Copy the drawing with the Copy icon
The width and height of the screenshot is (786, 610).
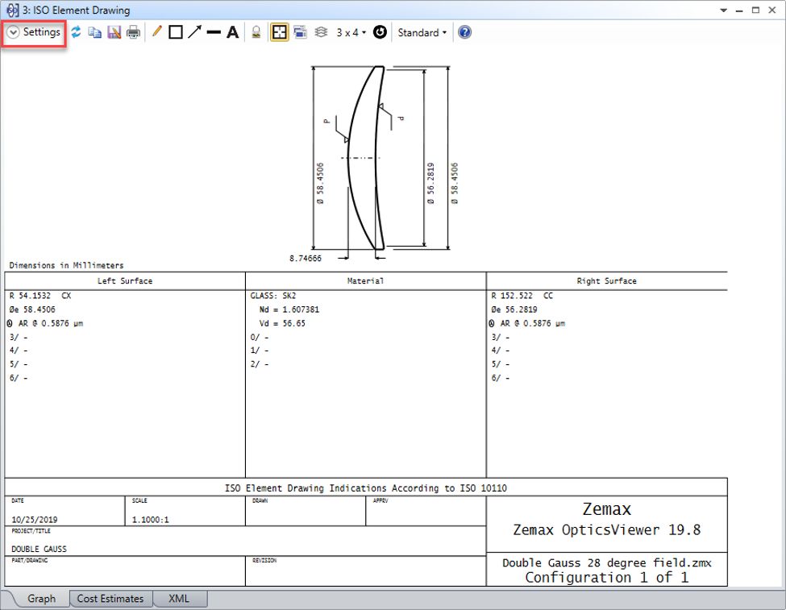[94, 33]
